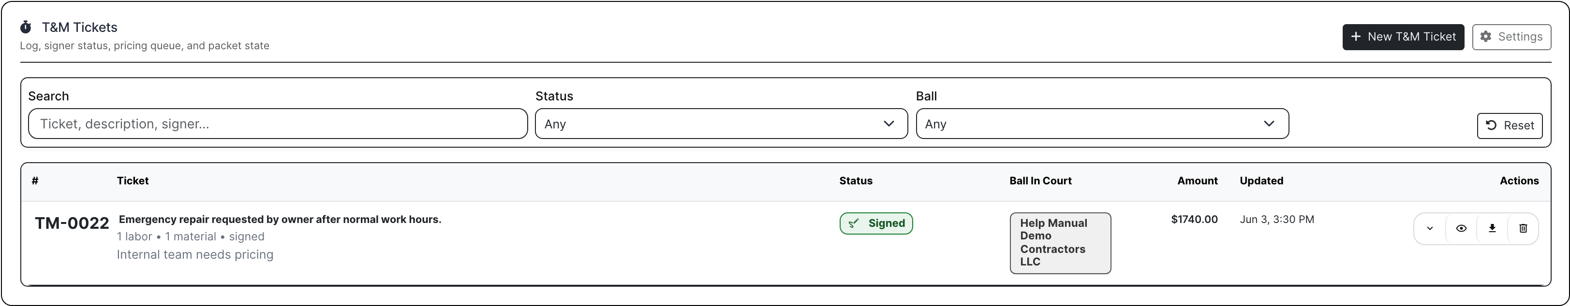Screen dimensions: 1570x306
Task: Expand the TM-0022 row actions chevron
Action: [1430, 229]
